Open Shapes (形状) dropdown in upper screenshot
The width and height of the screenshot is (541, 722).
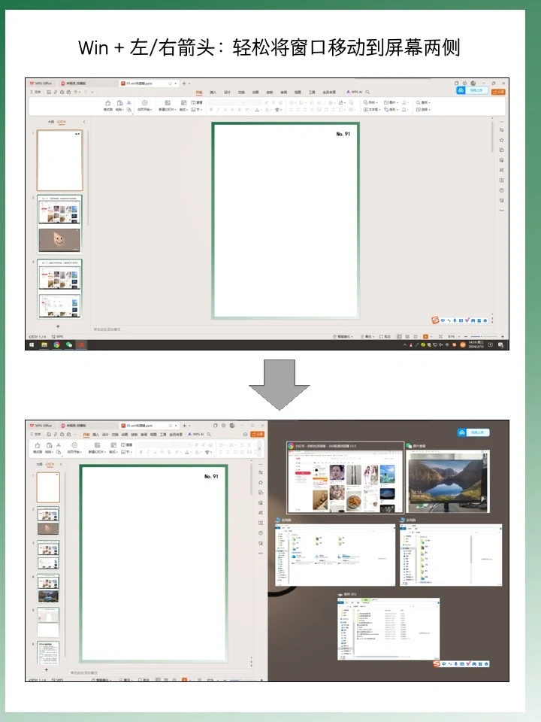[370, 102]
